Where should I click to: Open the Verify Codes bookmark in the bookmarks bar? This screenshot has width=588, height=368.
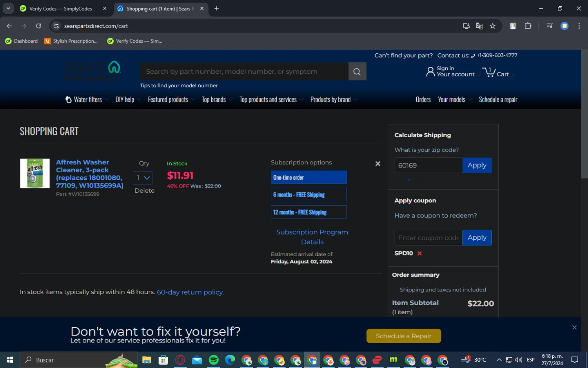coord(134,41)
